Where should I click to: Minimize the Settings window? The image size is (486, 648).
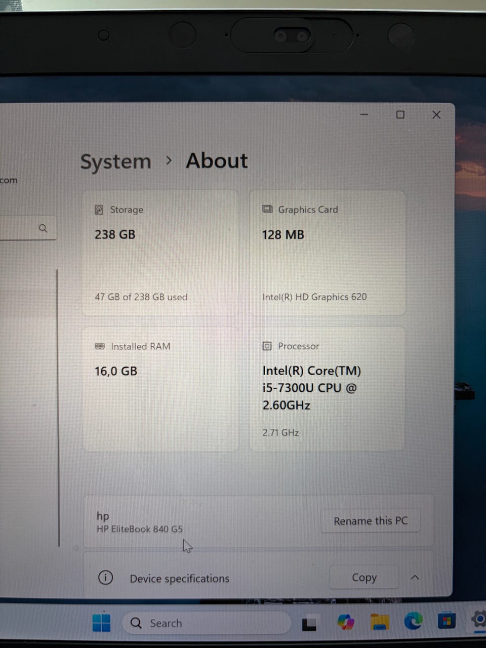(364, 115)
